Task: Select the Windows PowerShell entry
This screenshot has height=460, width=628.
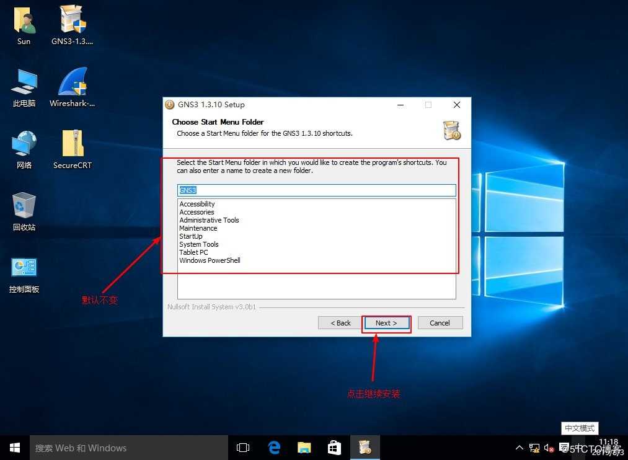Action: [210, 260]
